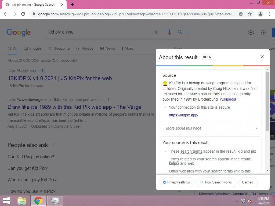The image size is (275, 206).
Task: Open the https://kidpix.app/ link in the panel
Action: tap(183, 115)
